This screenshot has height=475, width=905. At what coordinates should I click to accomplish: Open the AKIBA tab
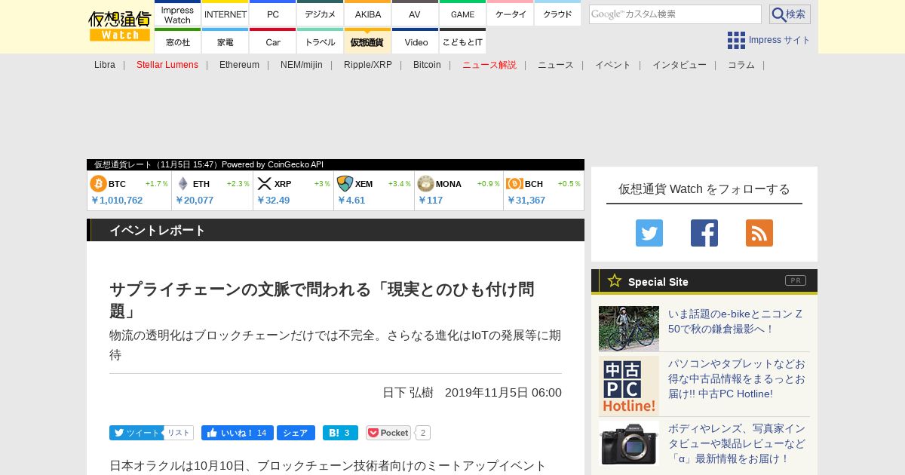click(x=368, y=14)
